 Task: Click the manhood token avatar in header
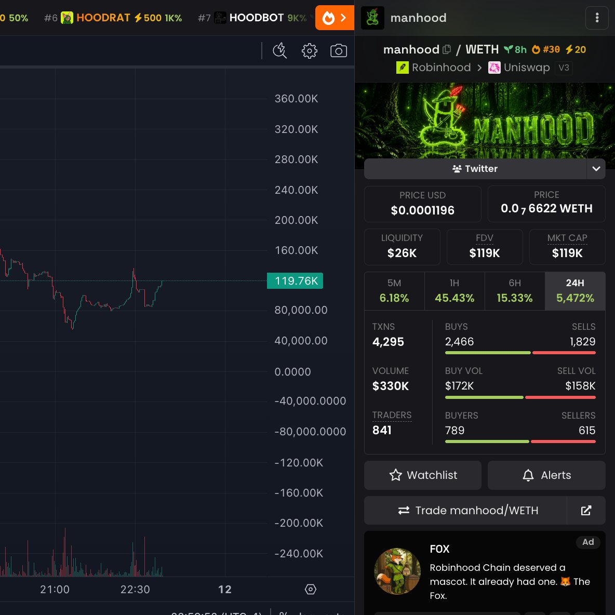[372, 18]
